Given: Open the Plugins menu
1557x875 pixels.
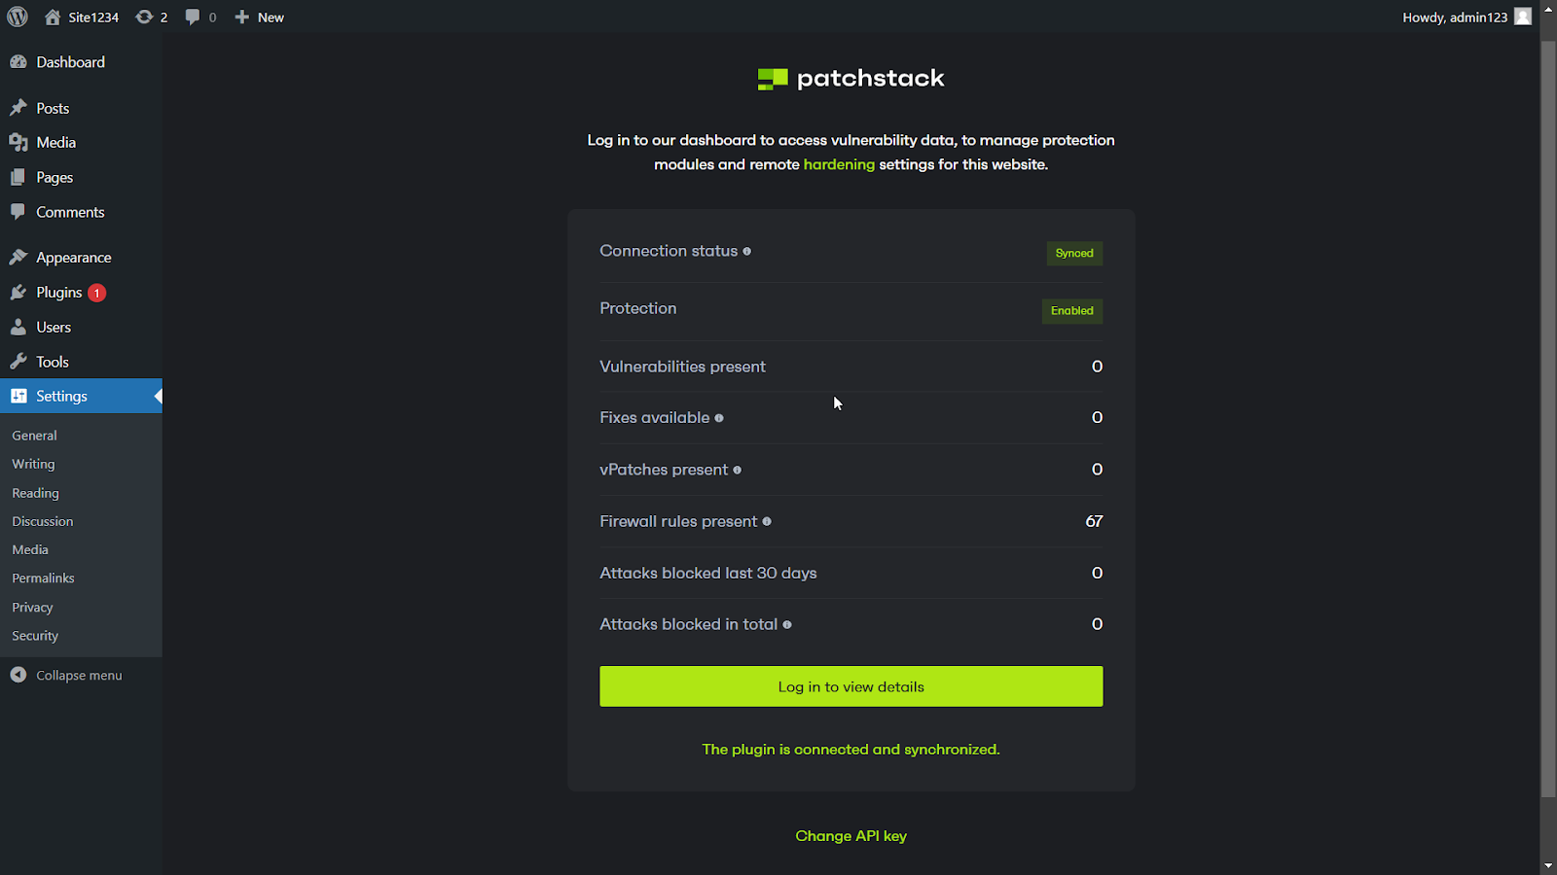Looking at the screenshot, I should tap(59, 293).
